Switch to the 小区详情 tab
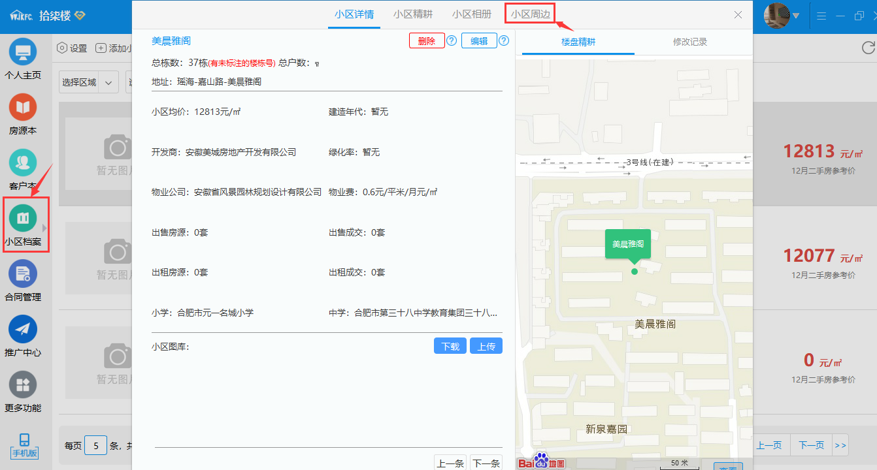The image size is (877, 470). (x=354, y=14)
